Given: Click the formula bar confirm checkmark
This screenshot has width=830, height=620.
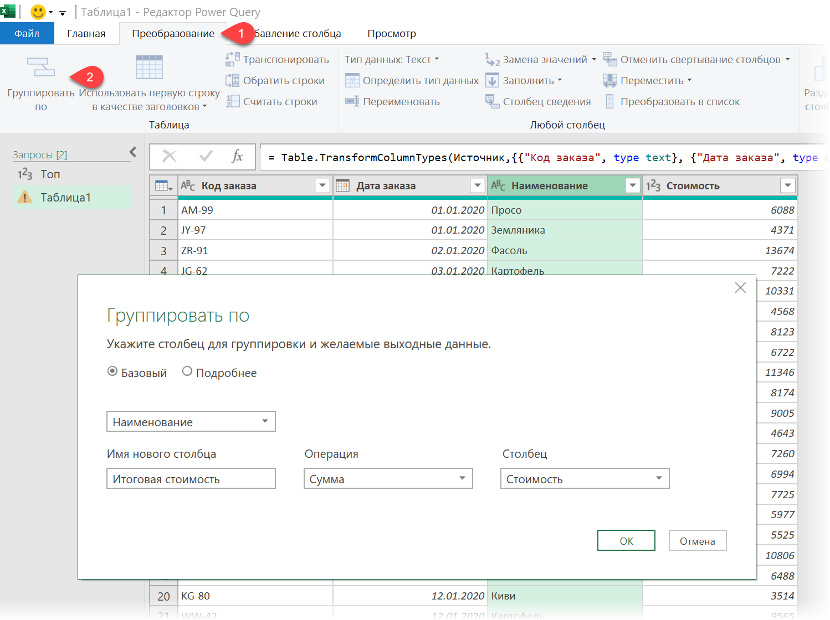Looking at the screenshot, I should pyautogui.click(x=206, y=157).
